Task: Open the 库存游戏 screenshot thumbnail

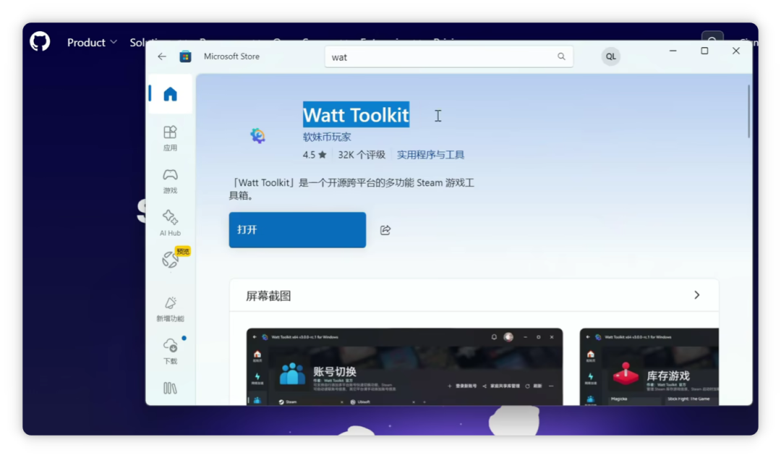Action: pos(649,367)
